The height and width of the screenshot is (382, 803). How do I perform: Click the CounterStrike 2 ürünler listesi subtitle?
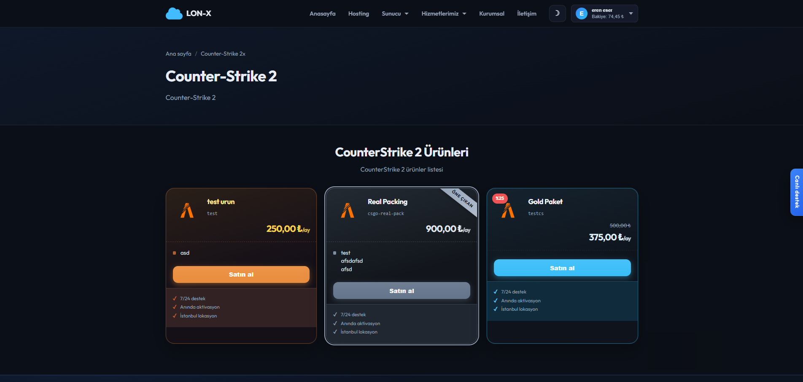tap(401, 169)
